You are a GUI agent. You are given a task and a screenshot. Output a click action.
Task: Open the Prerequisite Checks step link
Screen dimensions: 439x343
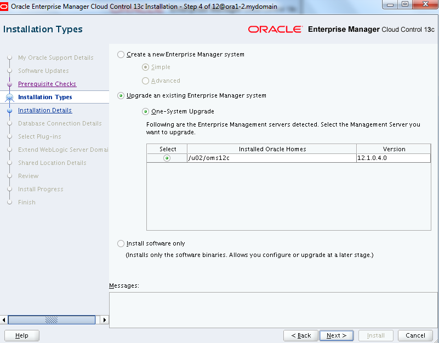tap(47, 84)
